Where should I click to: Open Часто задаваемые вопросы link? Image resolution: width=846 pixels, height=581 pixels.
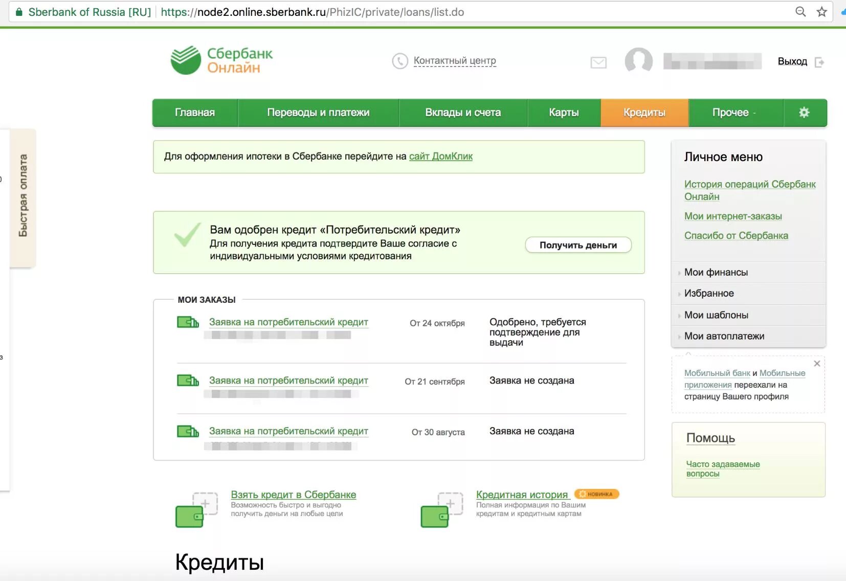point(723,469)
